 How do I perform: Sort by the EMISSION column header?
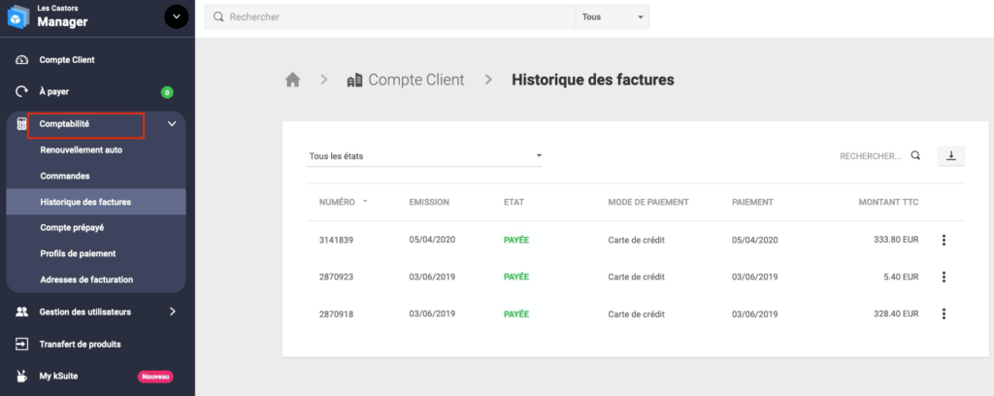point(429,202)
